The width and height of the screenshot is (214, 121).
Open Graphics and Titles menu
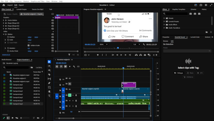click(x=38, y=1)
